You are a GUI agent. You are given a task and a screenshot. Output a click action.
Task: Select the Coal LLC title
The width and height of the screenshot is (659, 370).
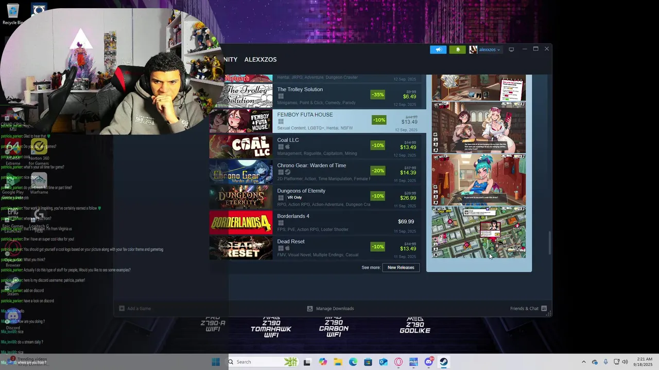coord(288,140)
